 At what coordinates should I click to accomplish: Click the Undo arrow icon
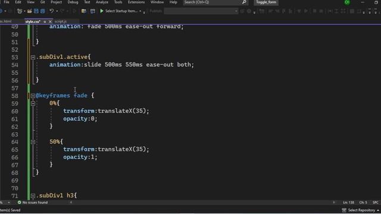click(x=51, y=11)
